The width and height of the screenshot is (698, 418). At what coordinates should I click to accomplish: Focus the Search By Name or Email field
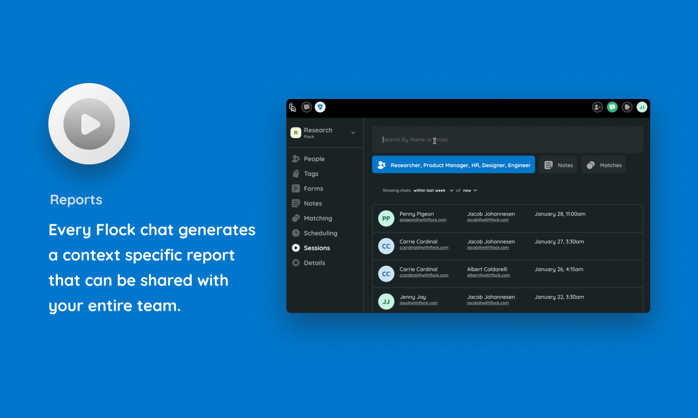[x=507, y=140]
